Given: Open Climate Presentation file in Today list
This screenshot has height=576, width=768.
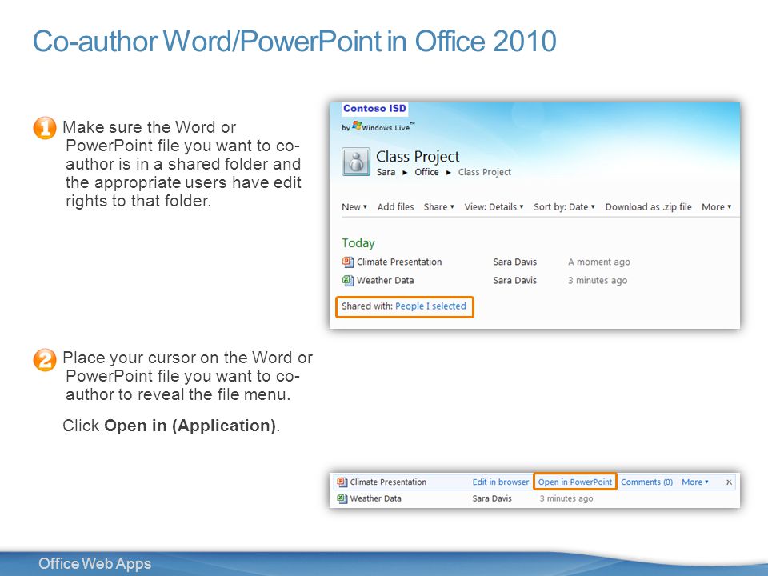Looking at the screenshot, I should pyautogui.click(x=399, y=262).
